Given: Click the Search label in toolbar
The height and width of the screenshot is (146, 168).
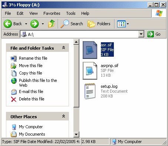Looking at the screenshot, I should (x=77, y=24).
